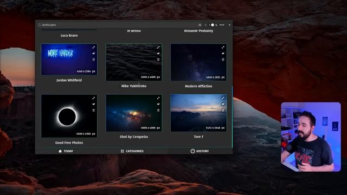Delete the Modern Affliction wallpaper via trash icon
The width and height of the screenshot is (347, 195).
point(223,60)
